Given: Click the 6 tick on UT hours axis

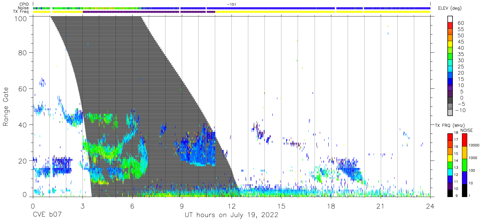Looking at the screenshot, I should pos(132,206).
